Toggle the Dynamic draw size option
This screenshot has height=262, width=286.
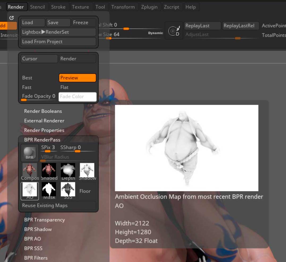pos(155,33)
